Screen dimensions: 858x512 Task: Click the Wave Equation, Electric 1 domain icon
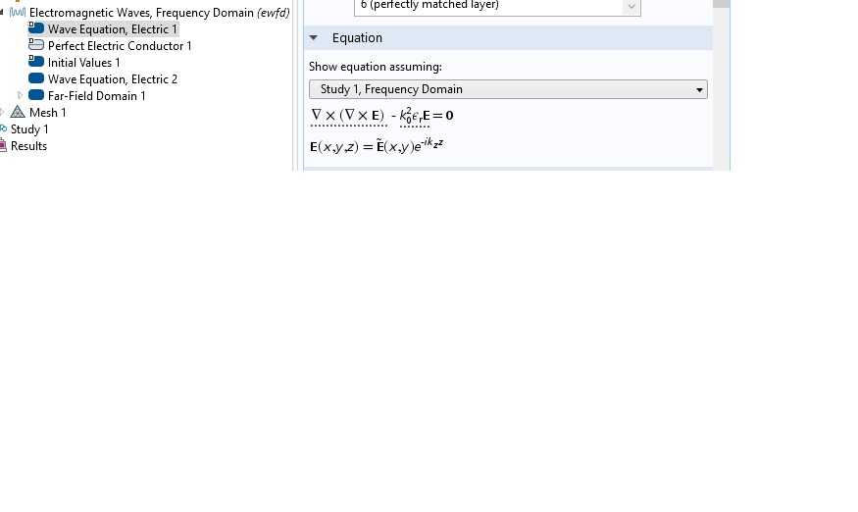point(36,28)
